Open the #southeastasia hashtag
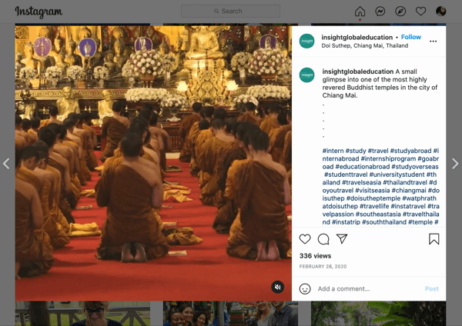462x326 pixels. [378, 215]
